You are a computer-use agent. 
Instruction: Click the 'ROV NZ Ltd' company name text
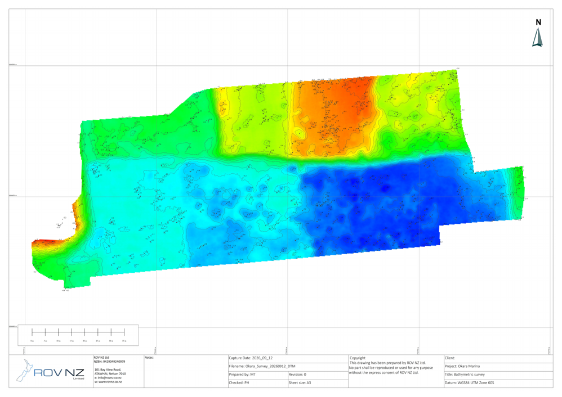(101, 358)
